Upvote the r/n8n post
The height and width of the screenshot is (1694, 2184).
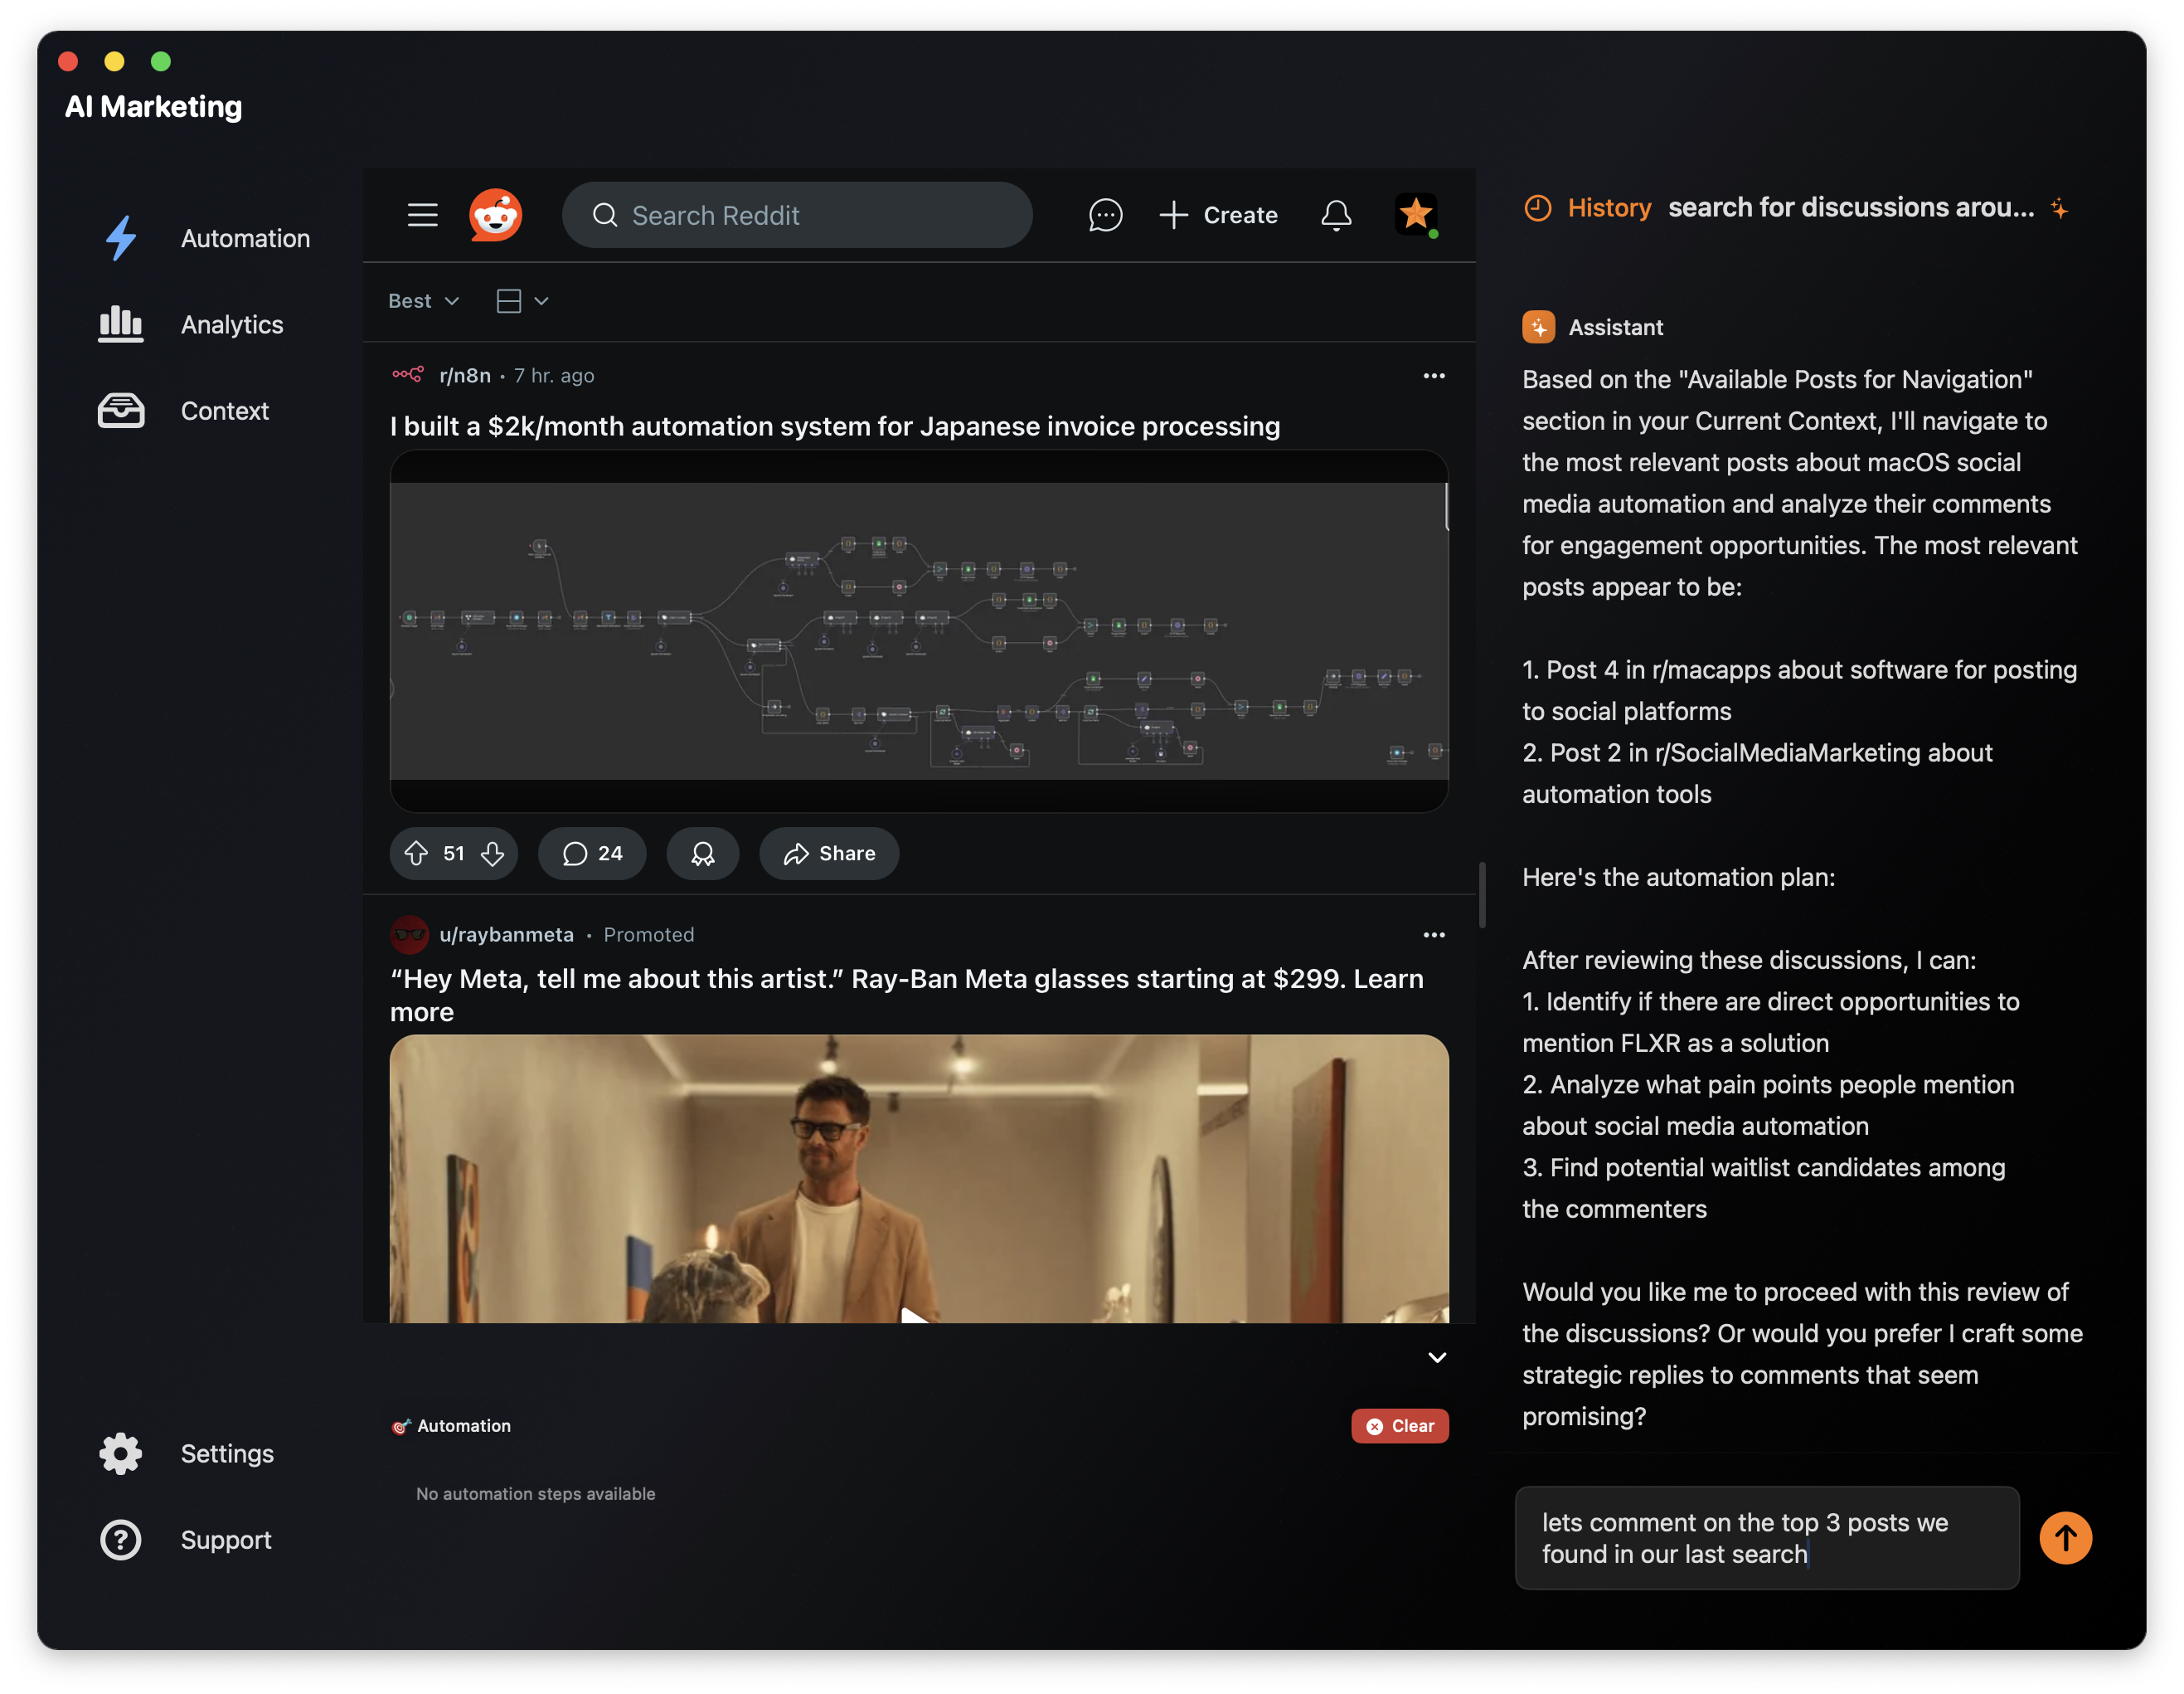[416, 854]
